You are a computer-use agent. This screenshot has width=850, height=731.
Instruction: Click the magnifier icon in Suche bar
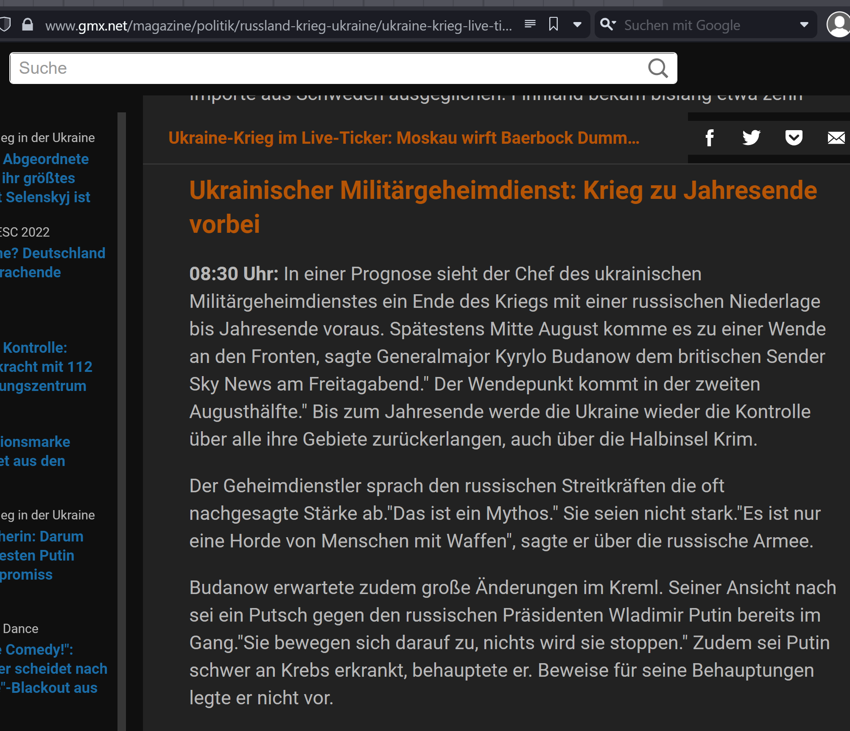point(658,68)
